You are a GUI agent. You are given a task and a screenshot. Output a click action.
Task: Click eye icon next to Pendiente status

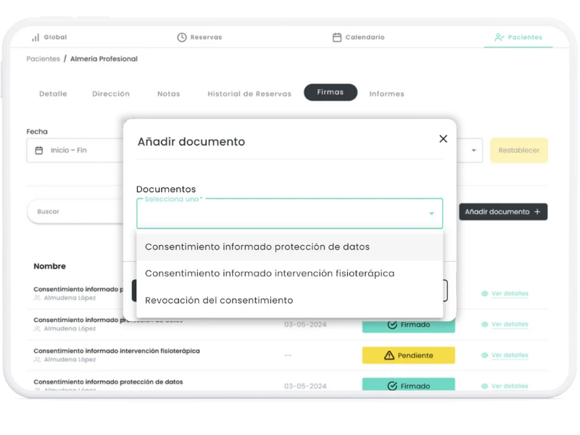coord(484,355)
